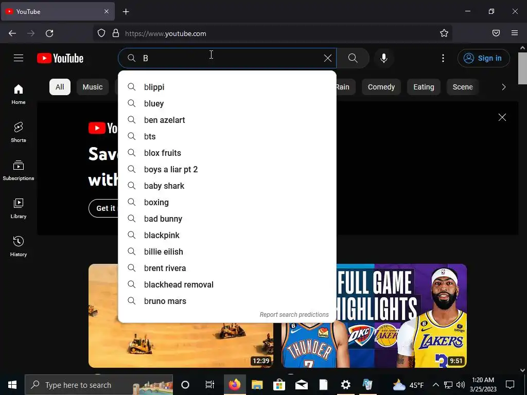Open Microsoft Store from taskbar
527x395 pixels.
pos(279,385)
